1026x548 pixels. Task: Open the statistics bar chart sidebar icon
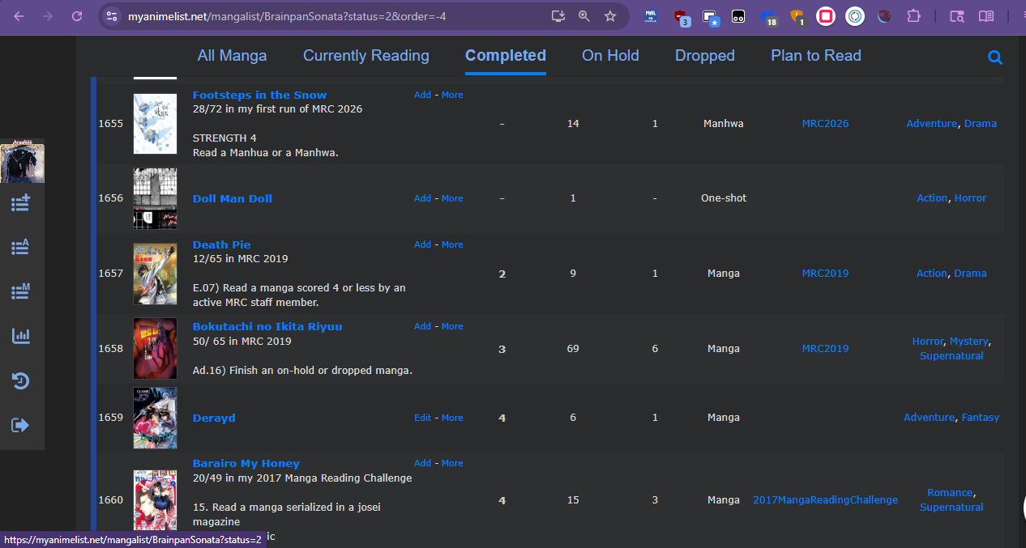[21, 335]
